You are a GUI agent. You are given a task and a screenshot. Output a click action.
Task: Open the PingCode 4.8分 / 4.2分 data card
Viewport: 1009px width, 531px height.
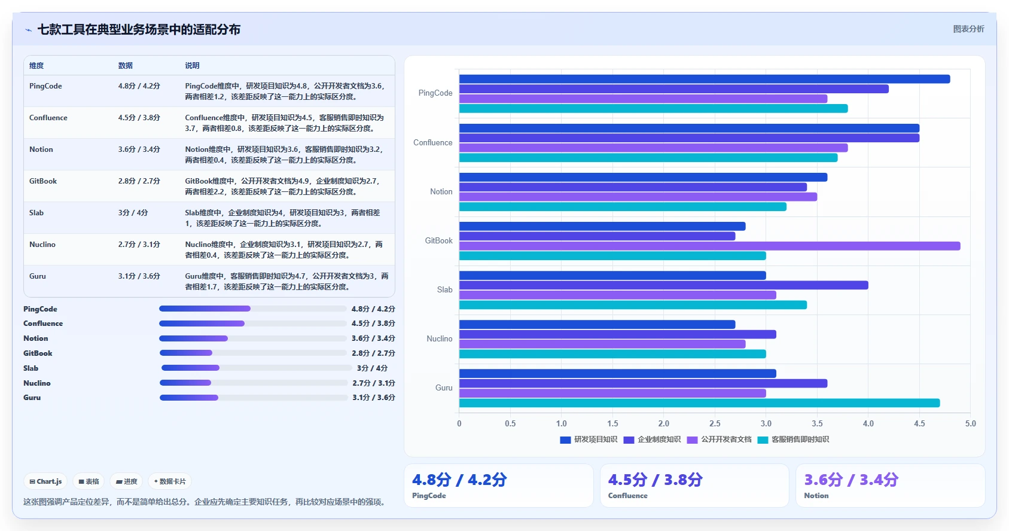(499, 486)
